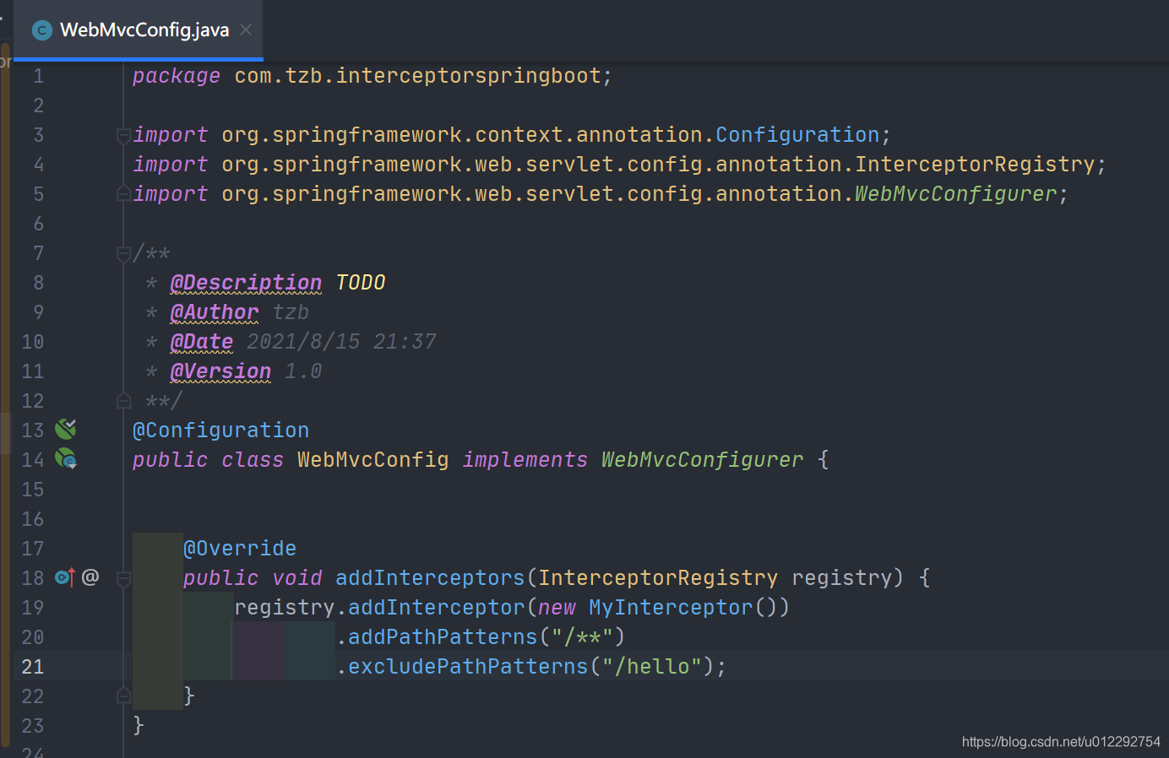
Task: Collapse the Javadoc comment fold at line 7
Action: [123, 253]
